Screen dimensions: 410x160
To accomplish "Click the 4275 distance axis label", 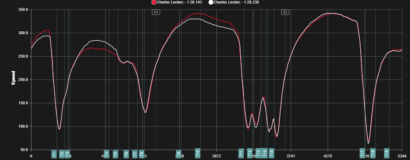I will point(328,156).
